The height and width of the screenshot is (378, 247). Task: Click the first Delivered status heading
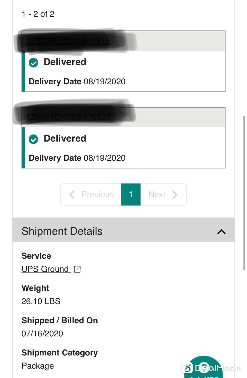tap(65, 62)
